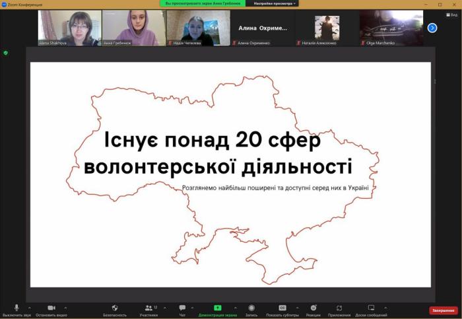
Task: Click the green encryption shield icon
Action: (6, 53)
